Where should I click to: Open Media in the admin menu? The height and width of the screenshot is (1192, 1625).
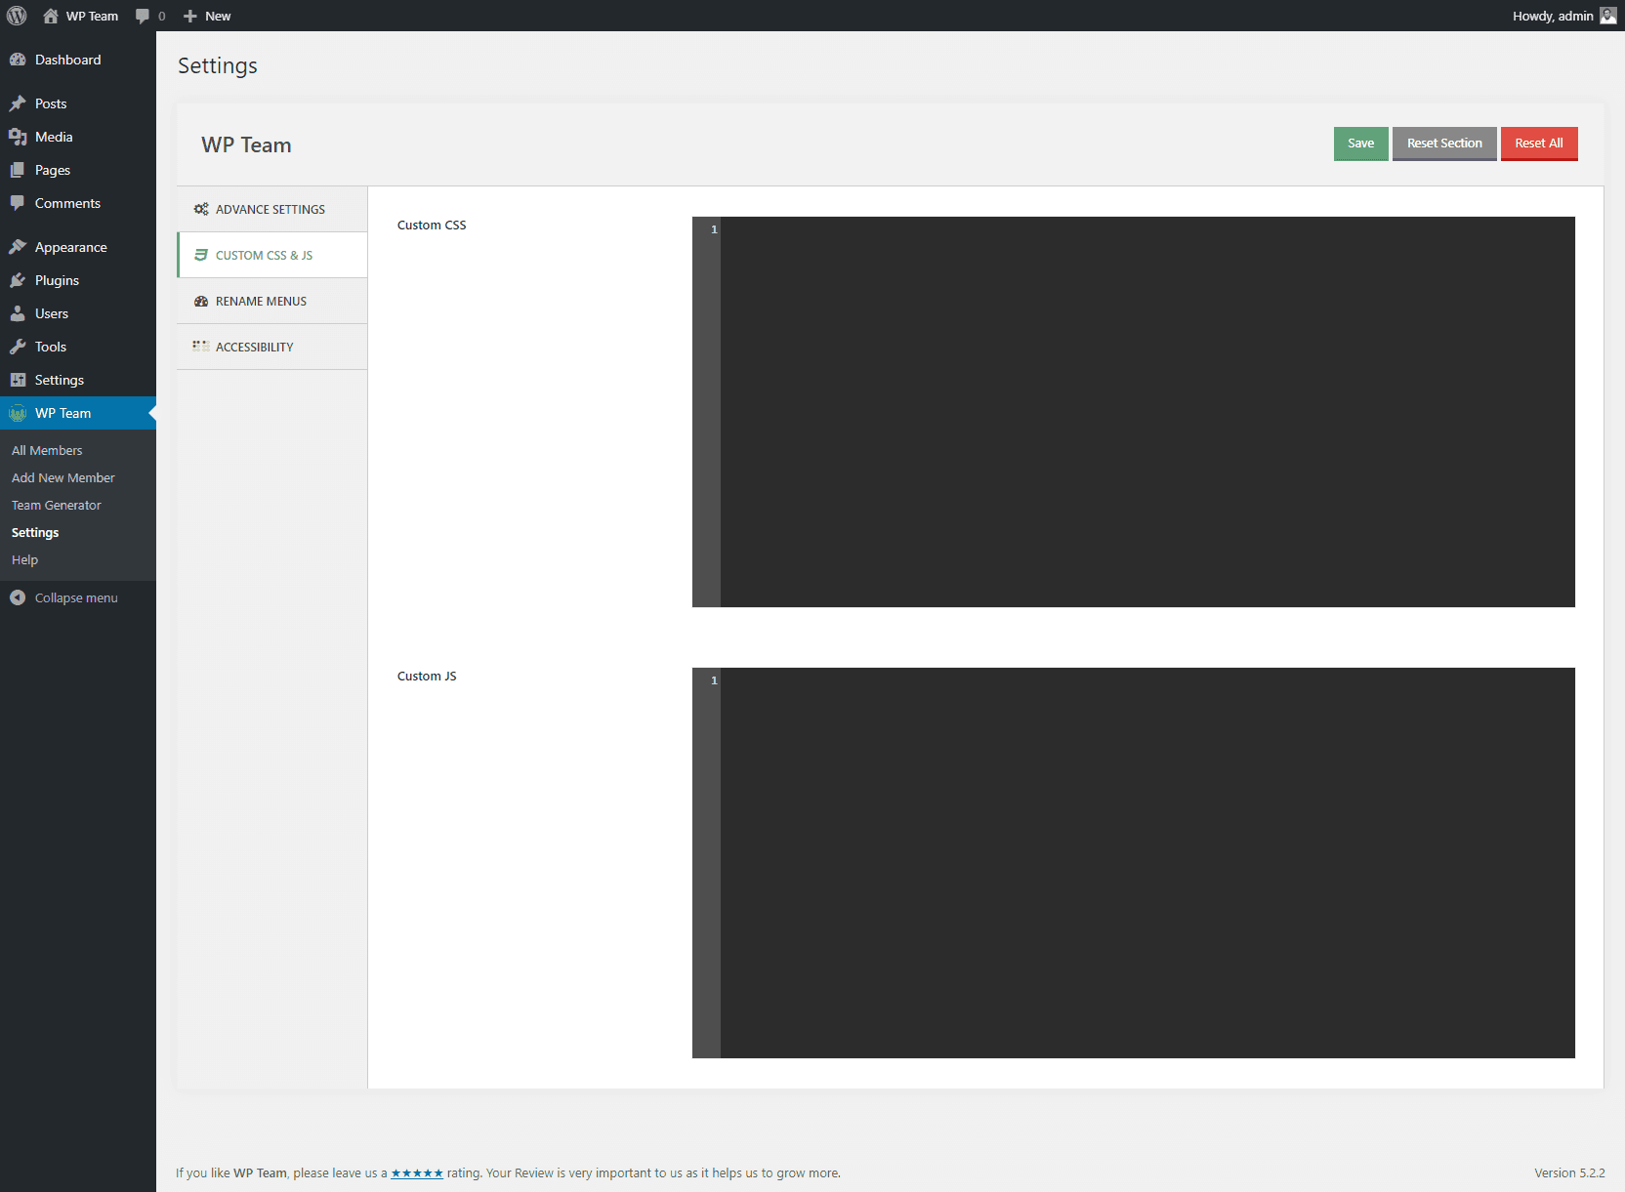point(78,137)
